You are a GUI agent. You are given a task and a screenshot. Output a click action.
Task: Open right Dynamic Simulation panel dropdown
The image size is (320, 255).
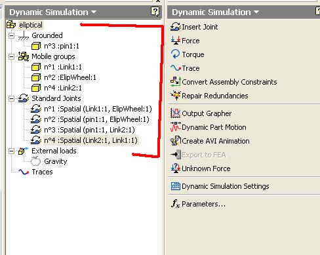[x=256, y=12]
